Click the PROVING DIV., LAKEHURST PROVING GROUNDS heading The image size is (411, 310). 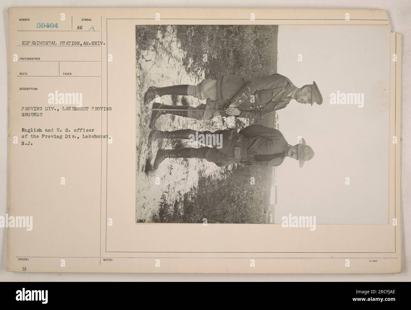(66, 112)
